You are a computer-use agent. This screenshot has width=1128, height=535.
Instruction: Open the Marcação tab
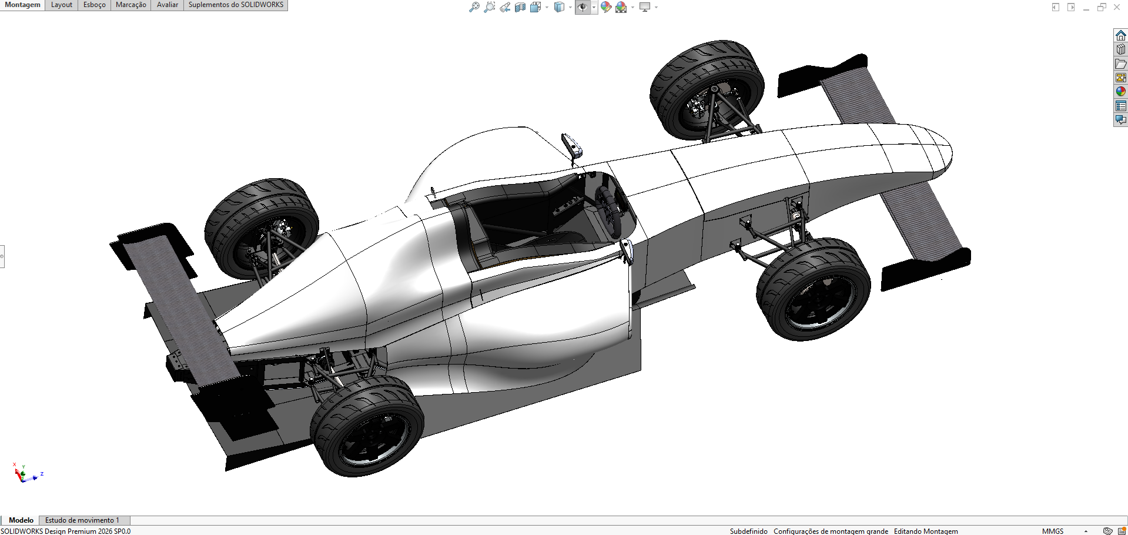(131, 5)
